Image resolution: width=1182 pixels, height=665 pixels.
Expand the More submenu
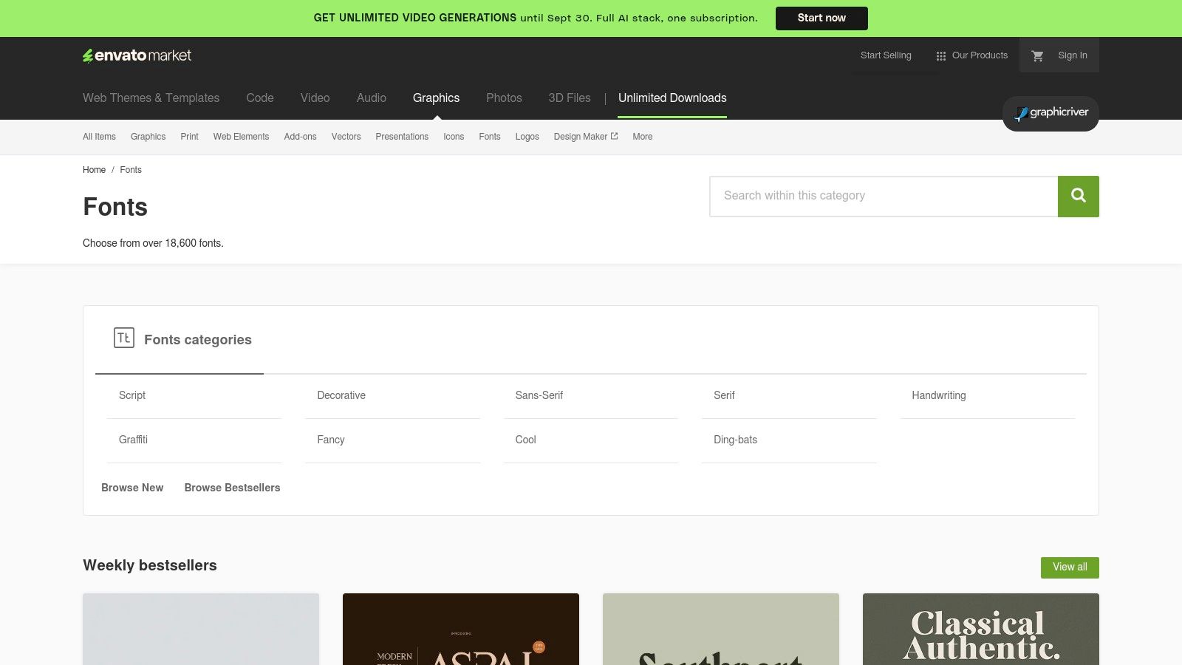[x=642, y=137]
